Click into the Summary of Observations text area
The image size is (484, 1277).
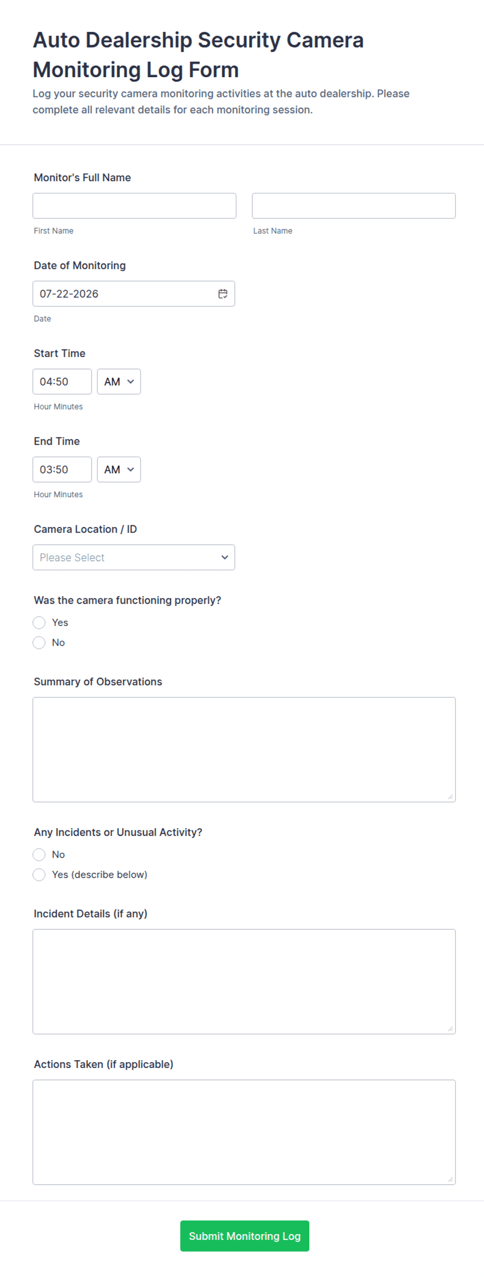(x=244, y=750)
